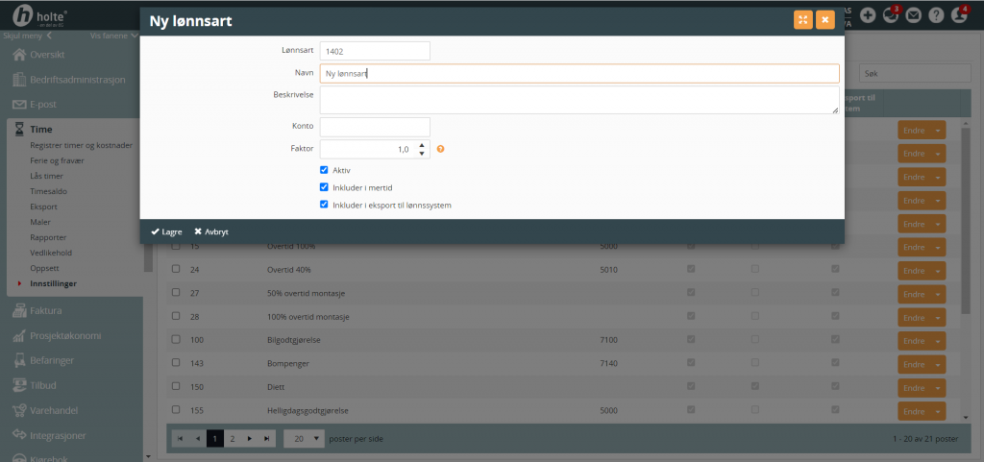Click the plus (add new) icon in top bar
Screen dimensions: 984x462
click(x=868, y=14)
